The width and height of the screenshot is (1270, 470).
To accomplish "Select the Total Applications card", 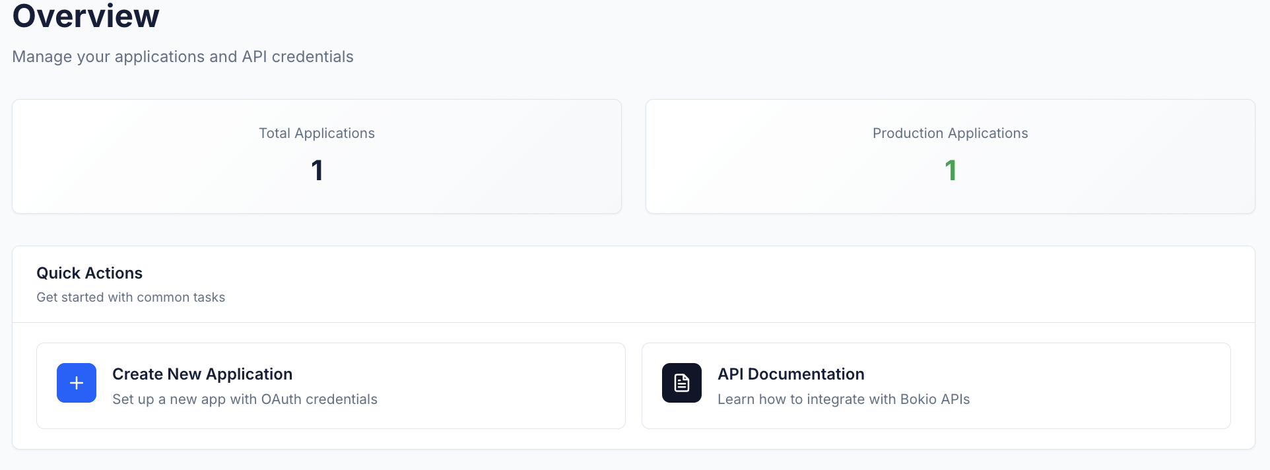I will pos(317,156).
